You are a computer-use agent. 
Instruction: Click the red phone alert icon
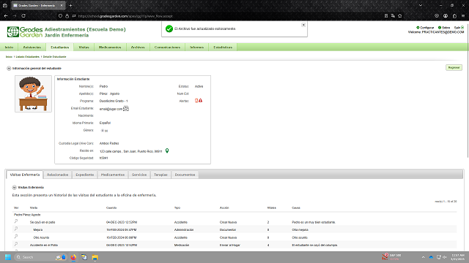pyautogui.click(x=196, y=101)
